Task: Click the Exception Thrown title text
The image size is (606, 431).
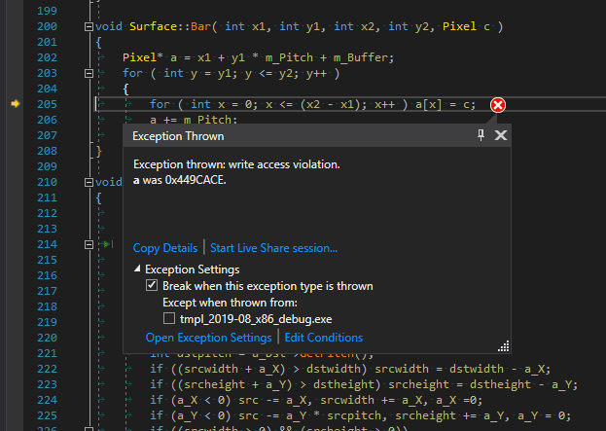Action: 178,136
